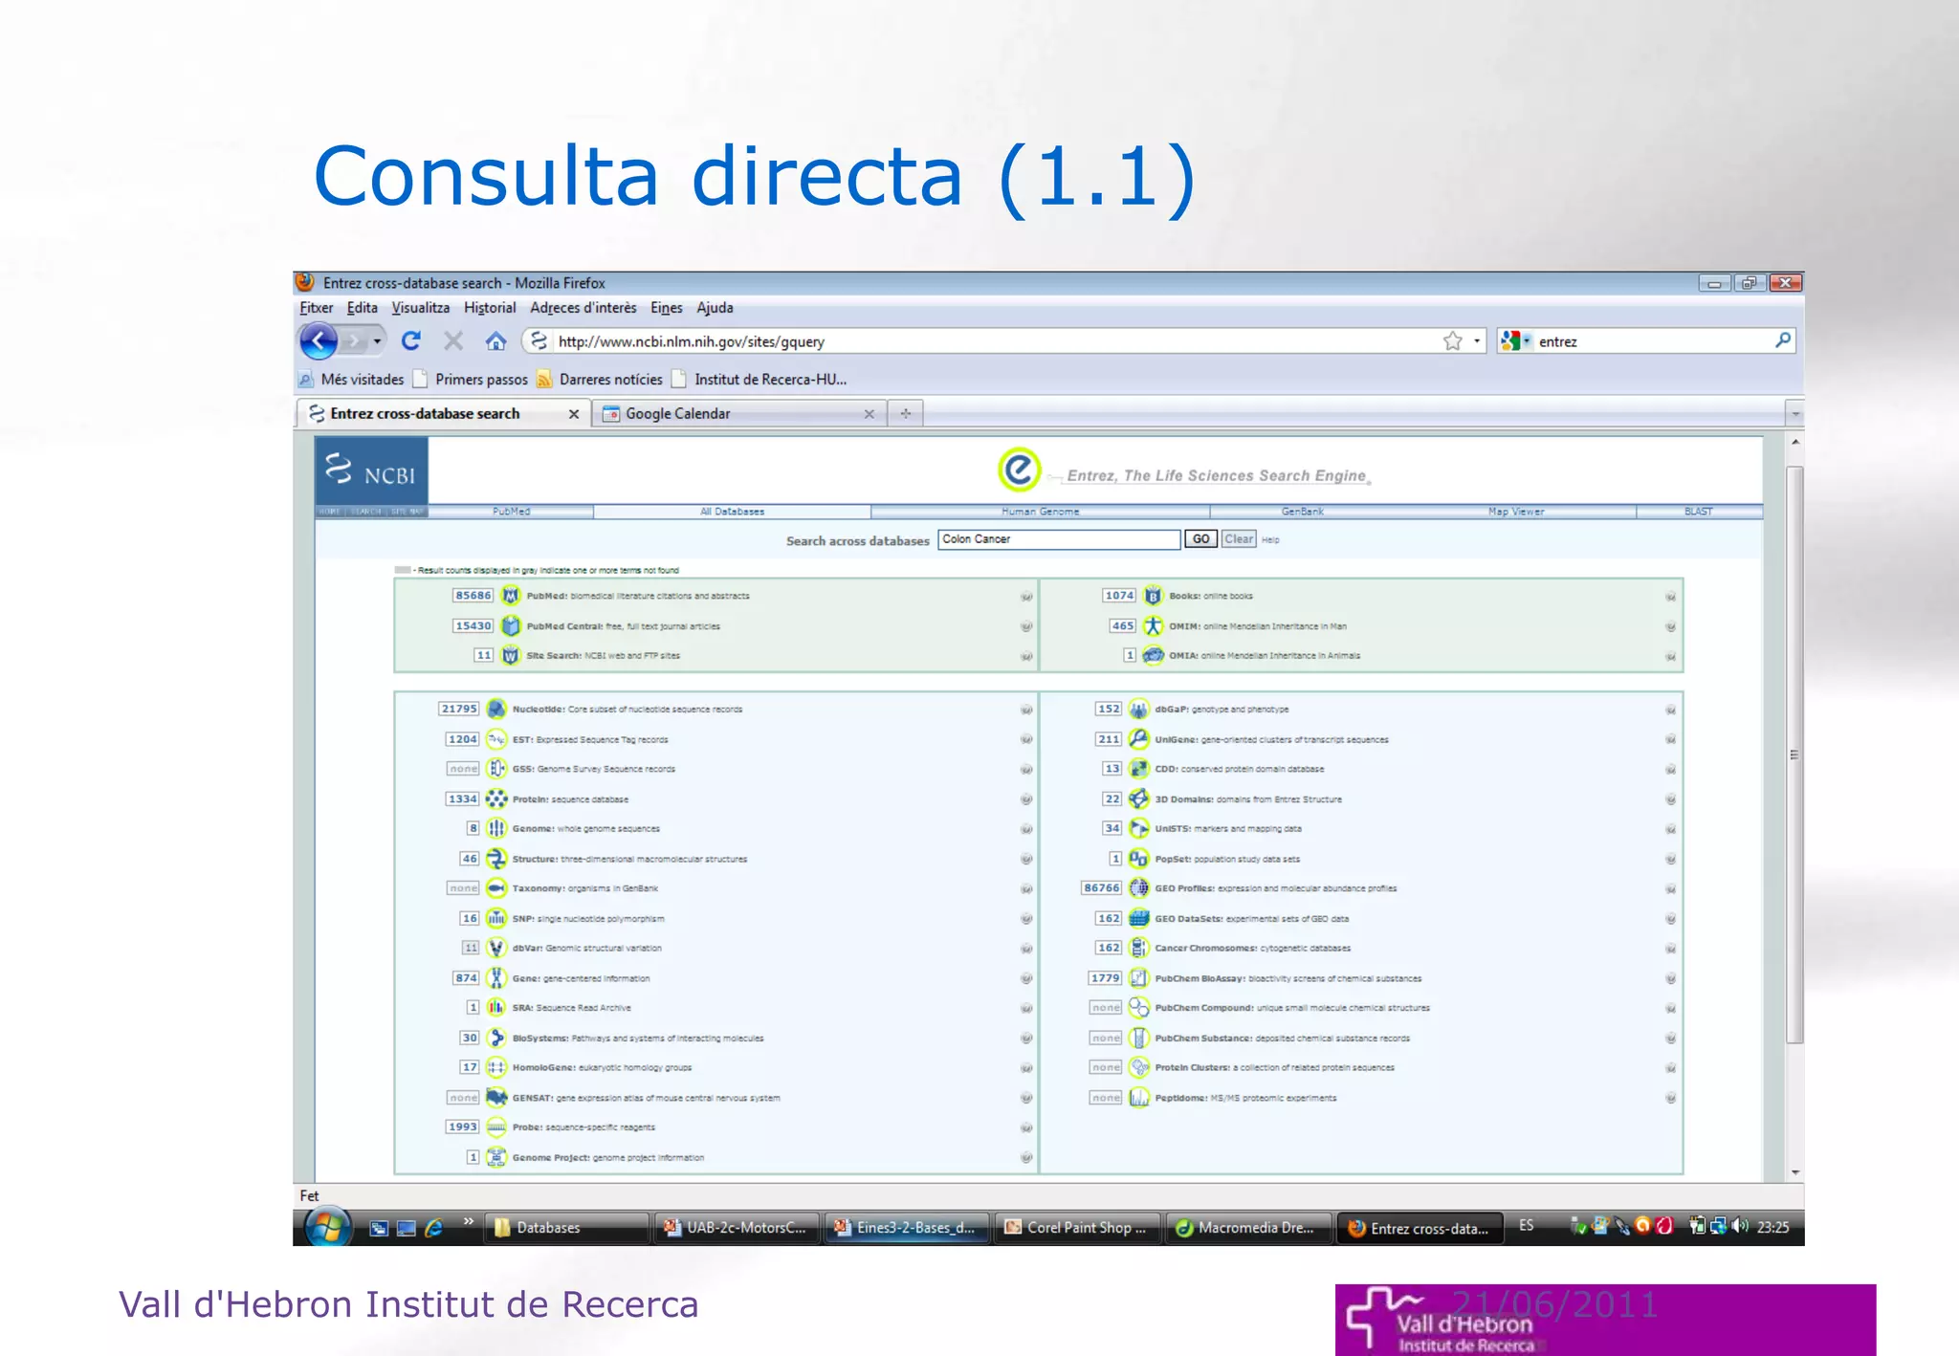The image size is (1959, 1356).
Task: Click the PubMed database icon
Action: (511, 596)
